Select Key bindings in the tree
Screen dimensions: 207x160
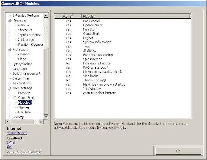click(x=21, y=83)
